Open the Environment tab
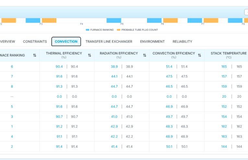 pos(152,41)
